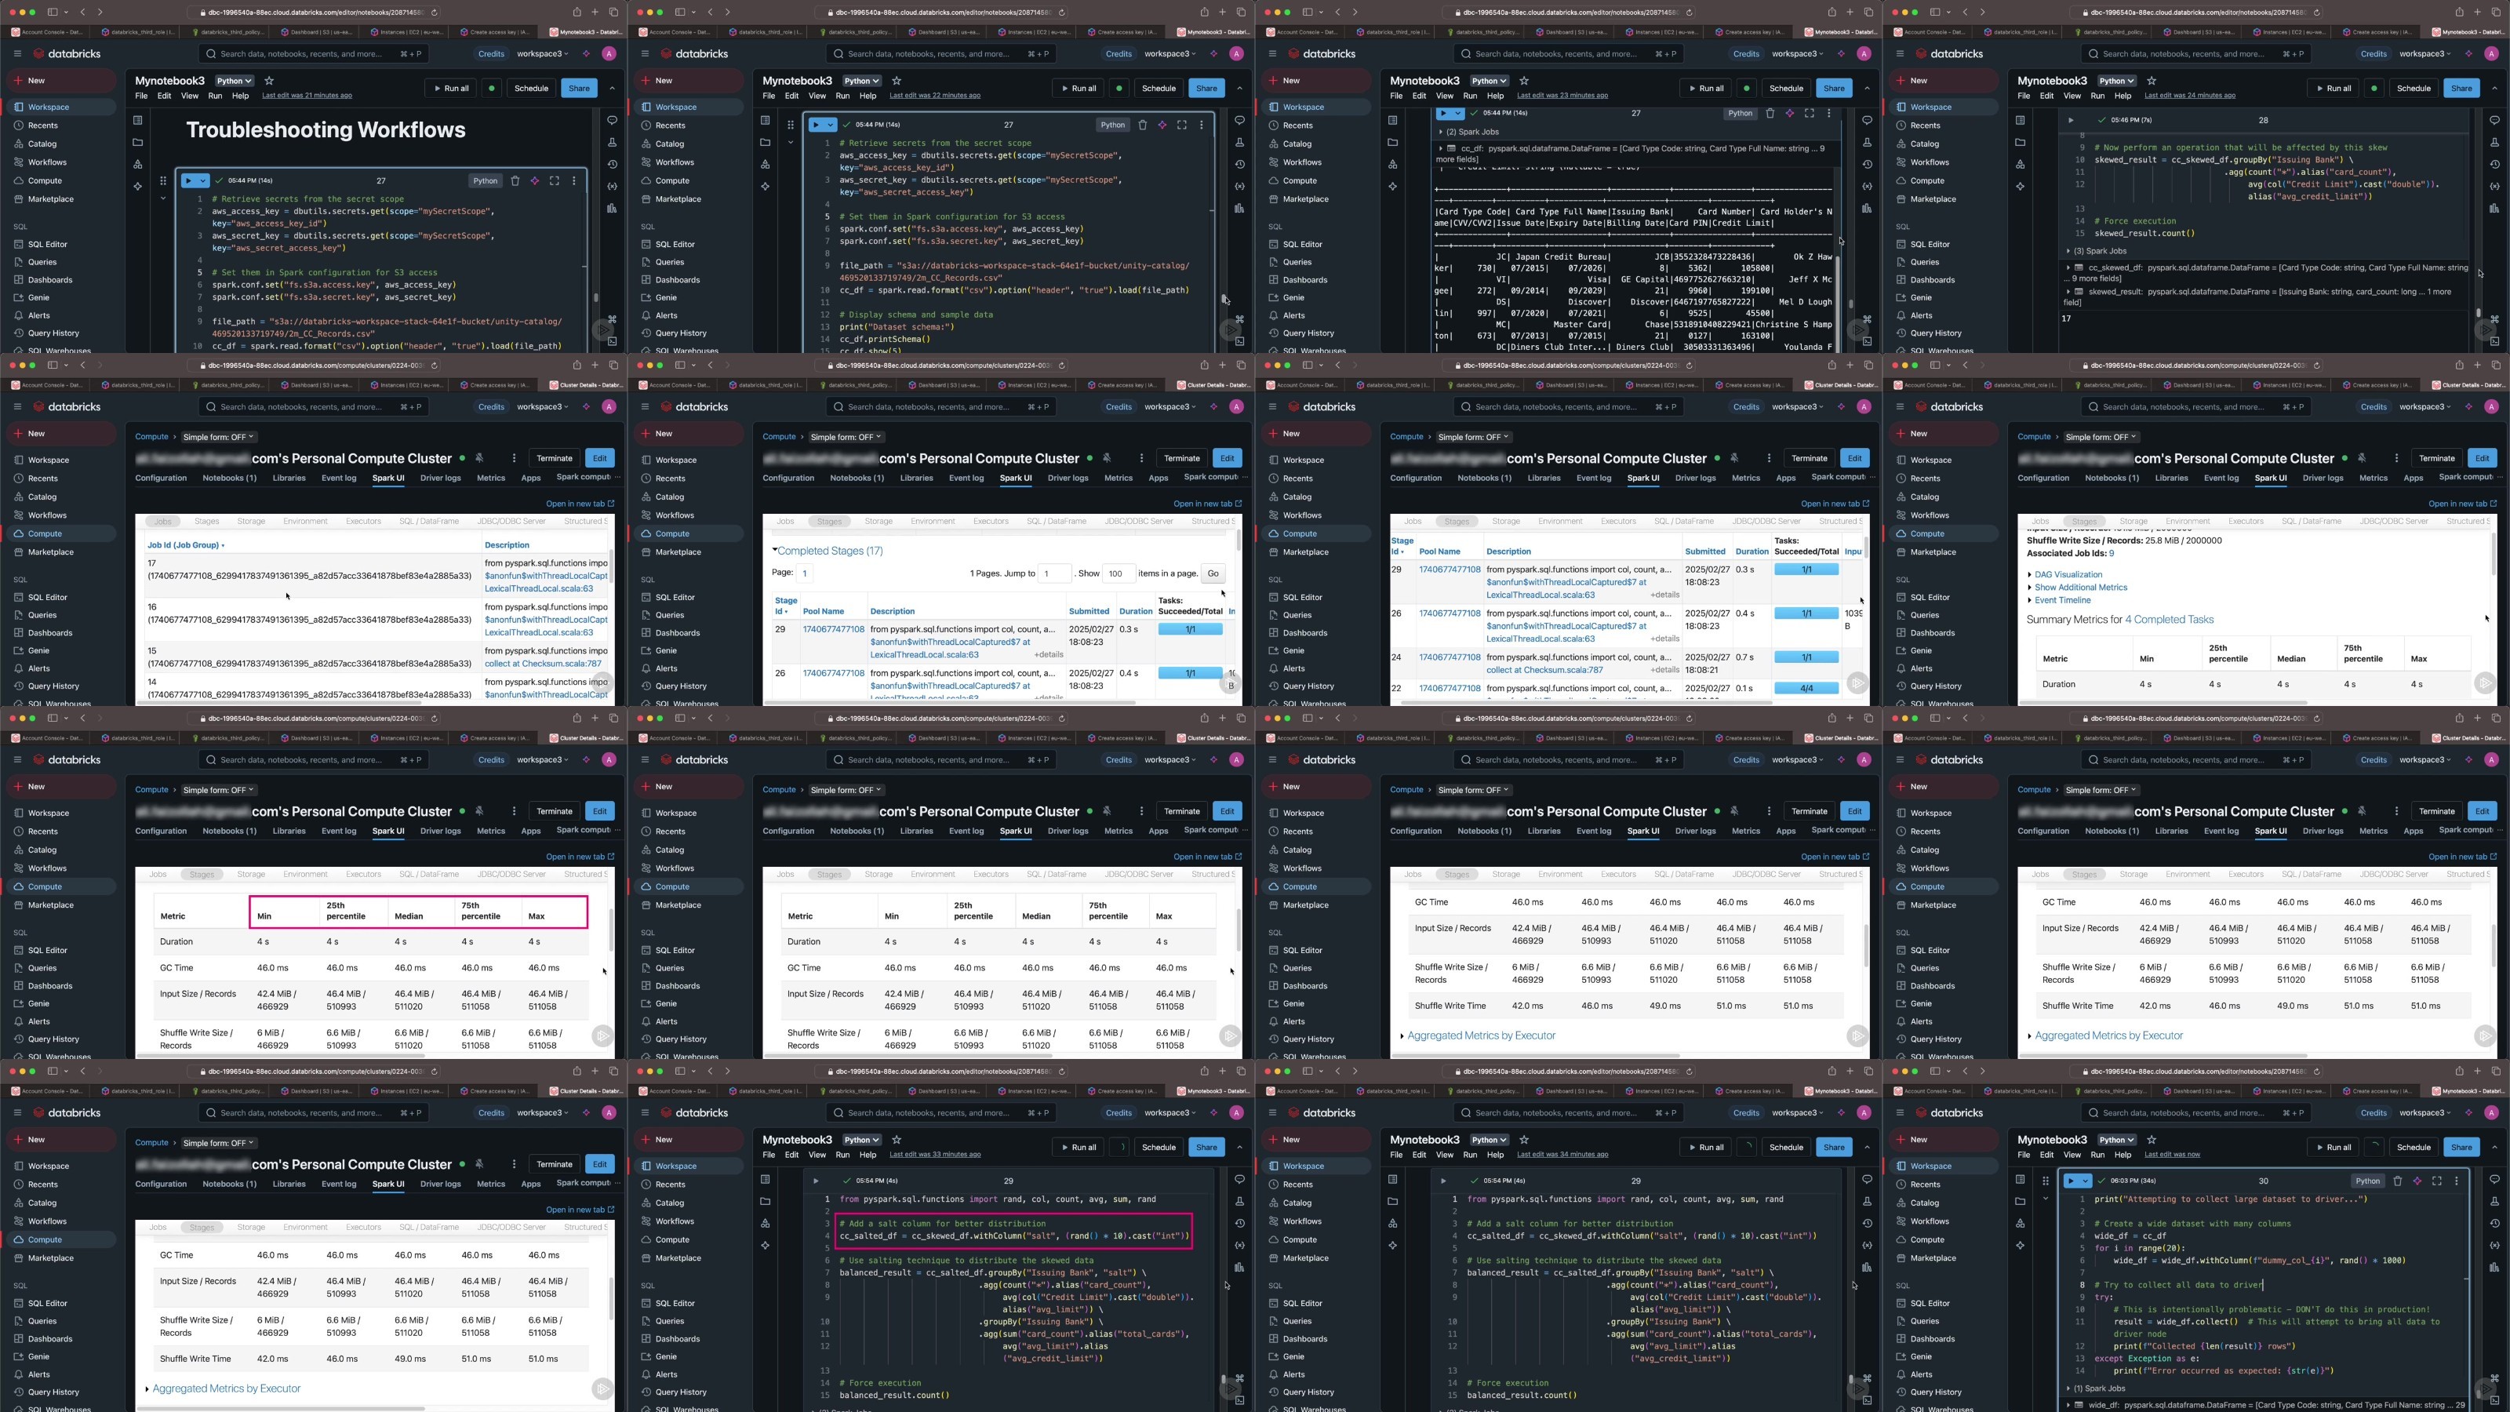Stage 22 progress bar 4/4, stage list window
2510x1412 pixels.
pos(1806,688)
